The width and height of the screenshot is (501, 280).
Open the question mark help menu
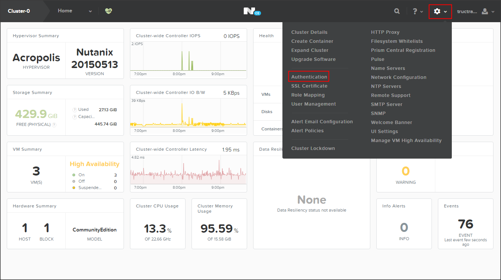click(x=415, y=11)
